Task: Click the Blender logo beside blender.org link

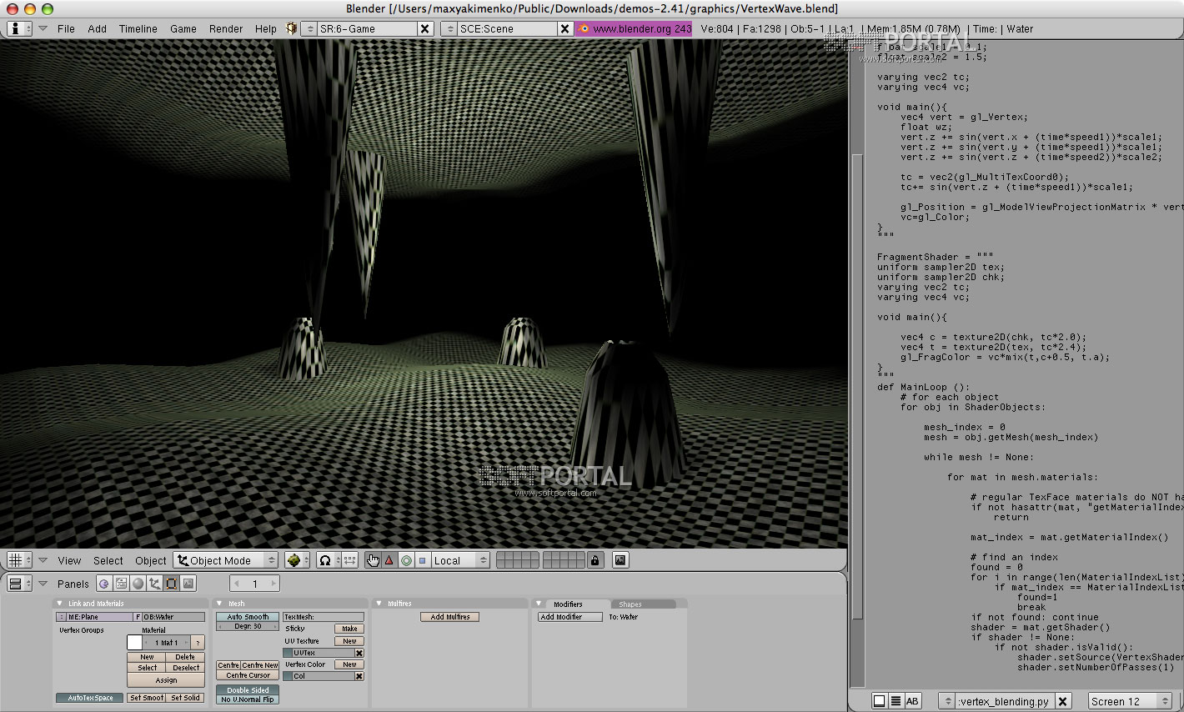Action: [x=584, y=28]
